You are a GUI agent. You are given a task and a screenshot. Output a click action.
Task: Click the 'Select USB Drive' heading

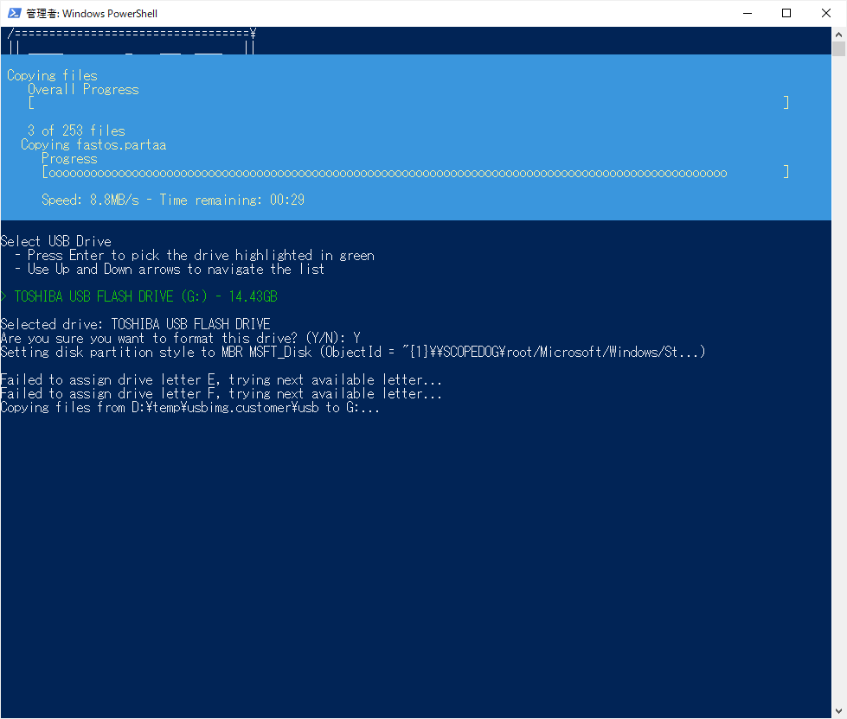pyautogui.click(x=56, y=241)
